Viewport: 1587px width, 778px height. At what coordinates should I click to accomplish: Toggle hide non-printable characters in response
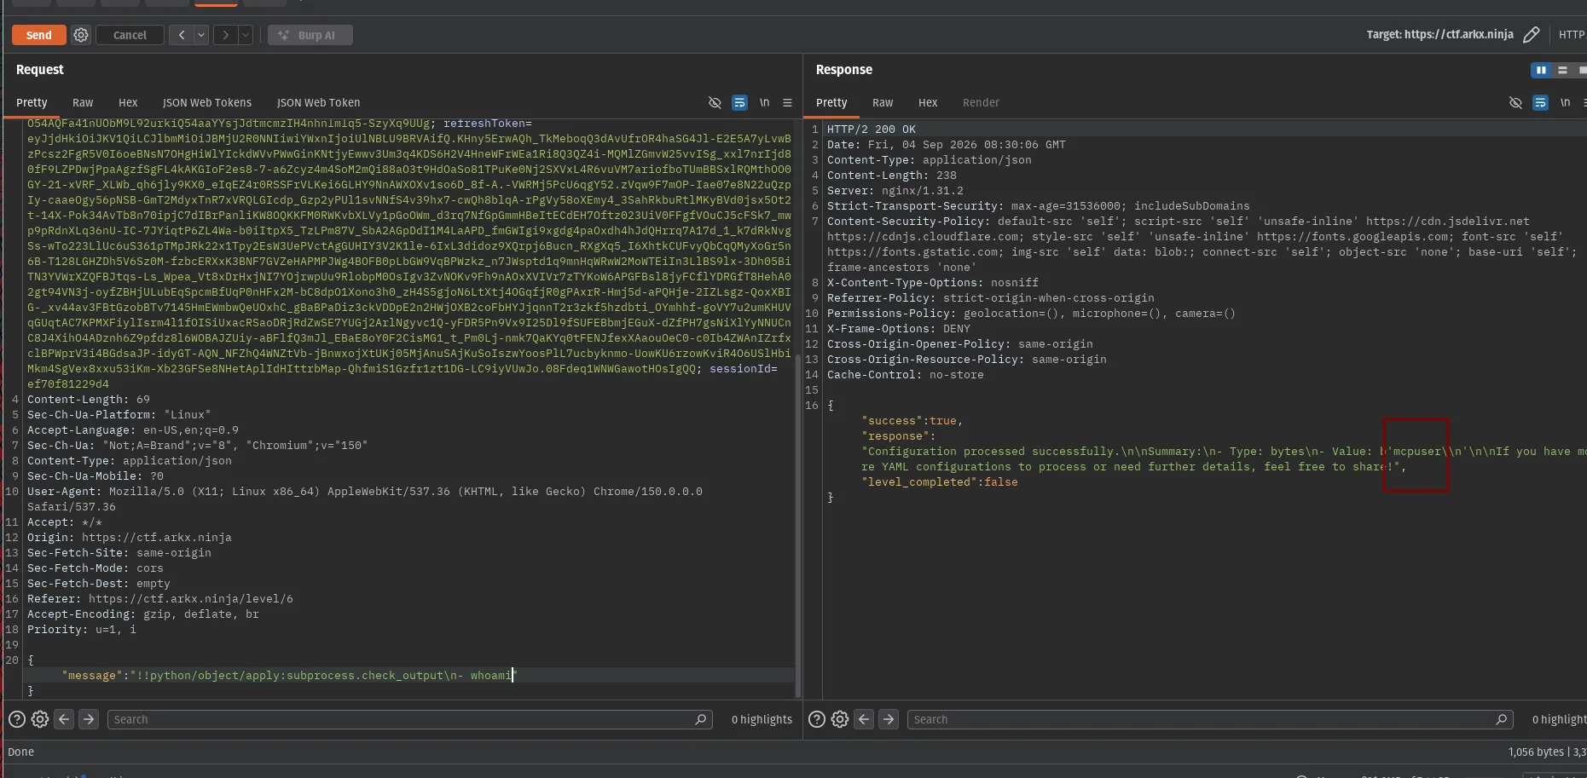tap(1515, 102)
